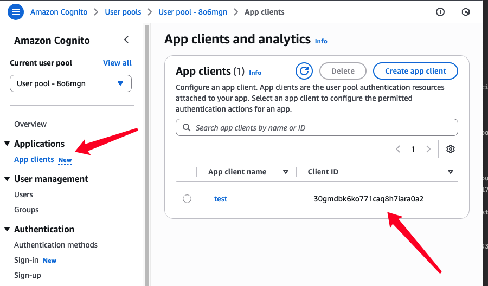Viewport: 488px width, 286px height.
Task: Open table preferences gear icon
Action: (x=451, y=149)
